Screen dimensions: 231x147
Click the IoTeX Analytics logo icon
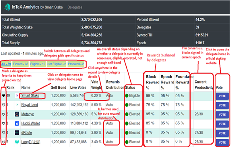pos(7,7)
